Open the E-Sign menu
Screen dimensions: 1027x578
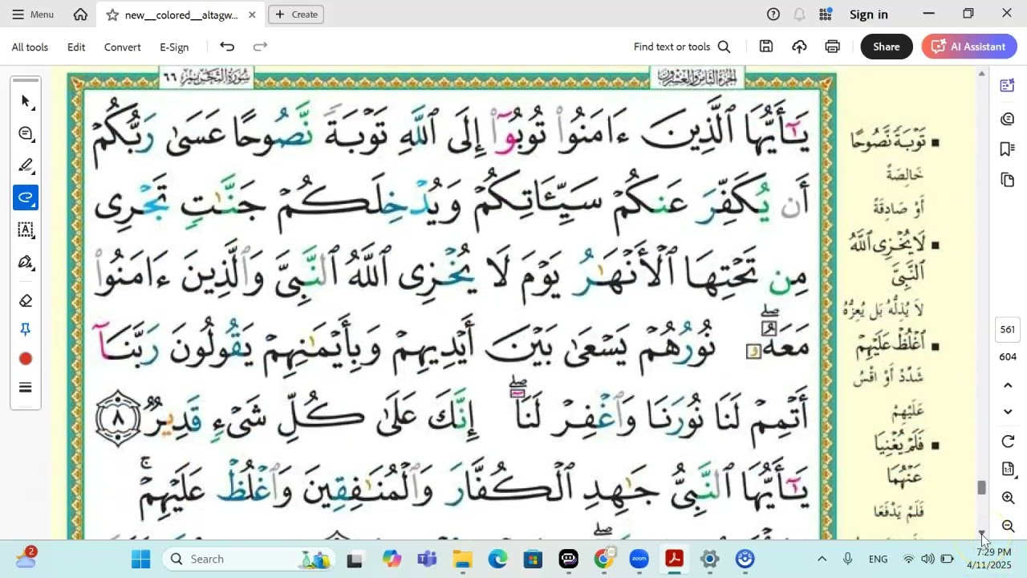pos(174,47)
